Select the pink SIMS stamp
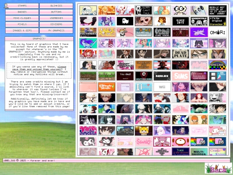 tap(180, 76)
